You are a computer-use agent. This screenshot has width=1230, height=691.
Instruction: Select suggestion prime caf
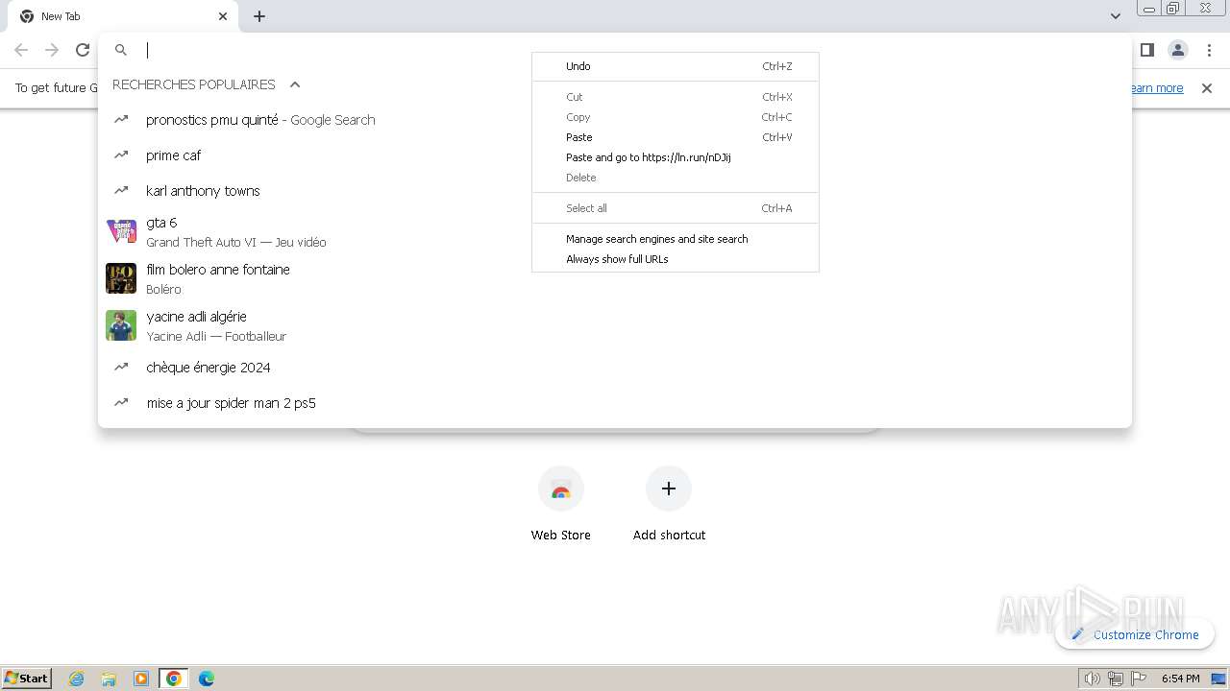click(x=615, y=155)
